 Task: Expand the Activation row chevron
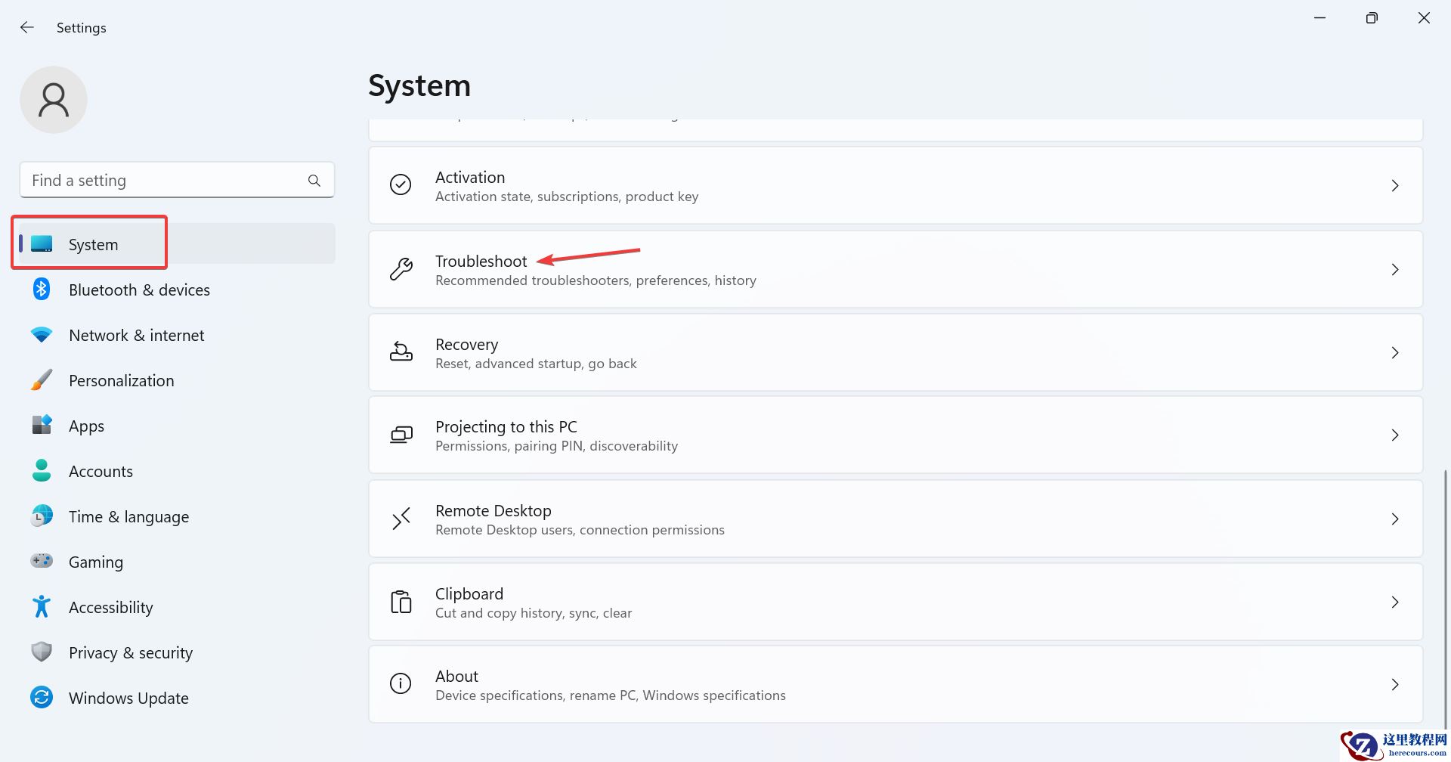[x=1395, y=185]
